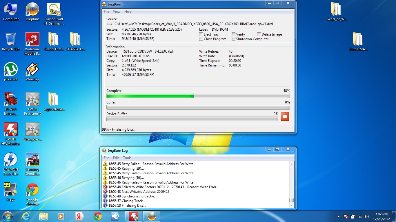Show hidden tray icons arrow
The image size is (396, 222).
tap(339, 217)
